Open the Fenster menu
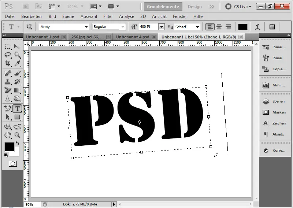 [x=180, y=16]
